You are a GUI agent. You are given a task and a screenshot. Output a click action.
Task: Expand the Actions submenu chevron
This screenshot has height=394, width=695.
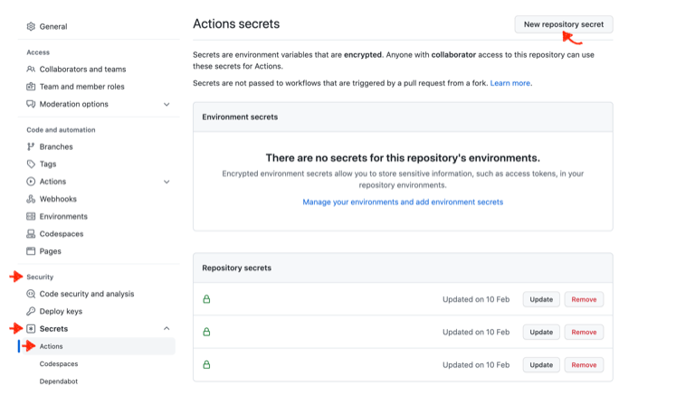tap(167, 182)
